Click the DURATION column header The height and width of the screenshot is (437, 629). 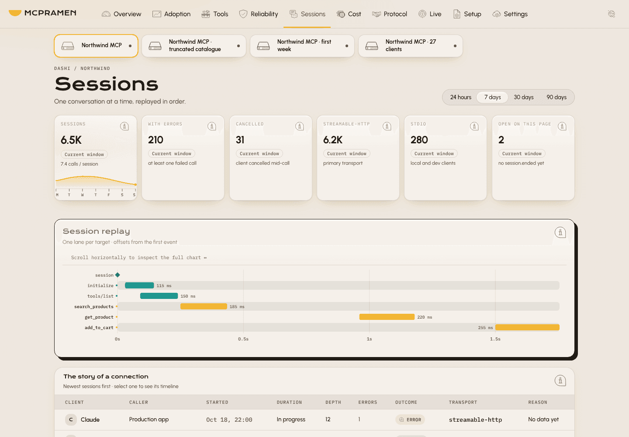(289, 402)
